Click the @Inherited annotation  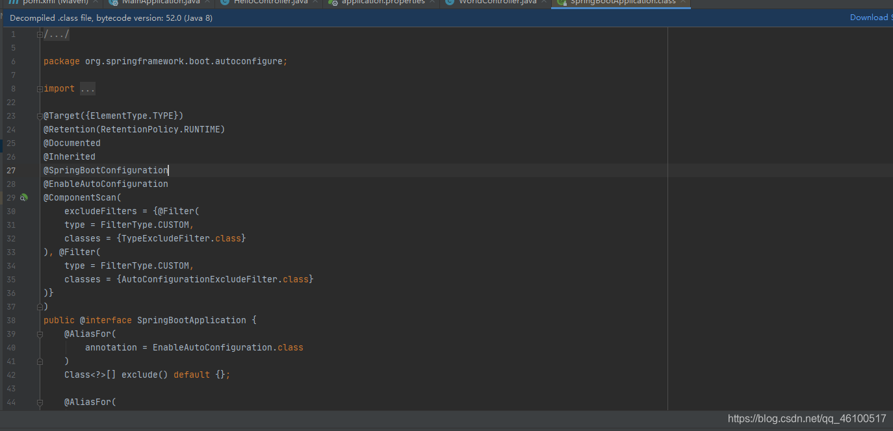pos(70,157)
